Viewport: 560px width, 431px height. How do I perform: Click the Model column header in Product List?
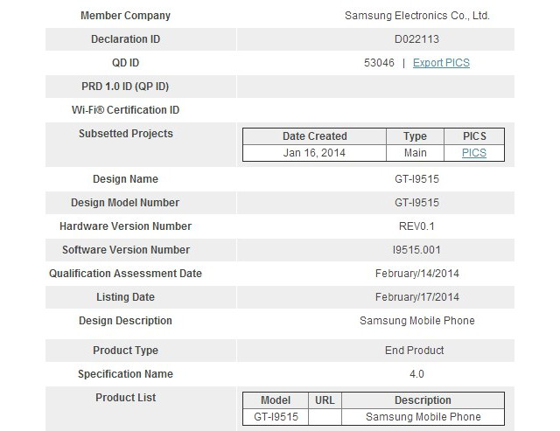[x=276, y=400]
